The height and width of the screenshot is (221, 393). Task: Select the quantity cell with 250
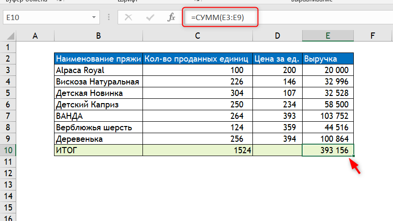[197, 105]
